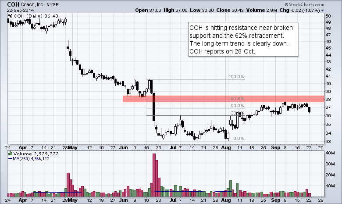The width and height of the screenshot is (342, 204).
Task: Click the Volume 2.9M header value
Action: pyautogui.click(x=262, y=10)
